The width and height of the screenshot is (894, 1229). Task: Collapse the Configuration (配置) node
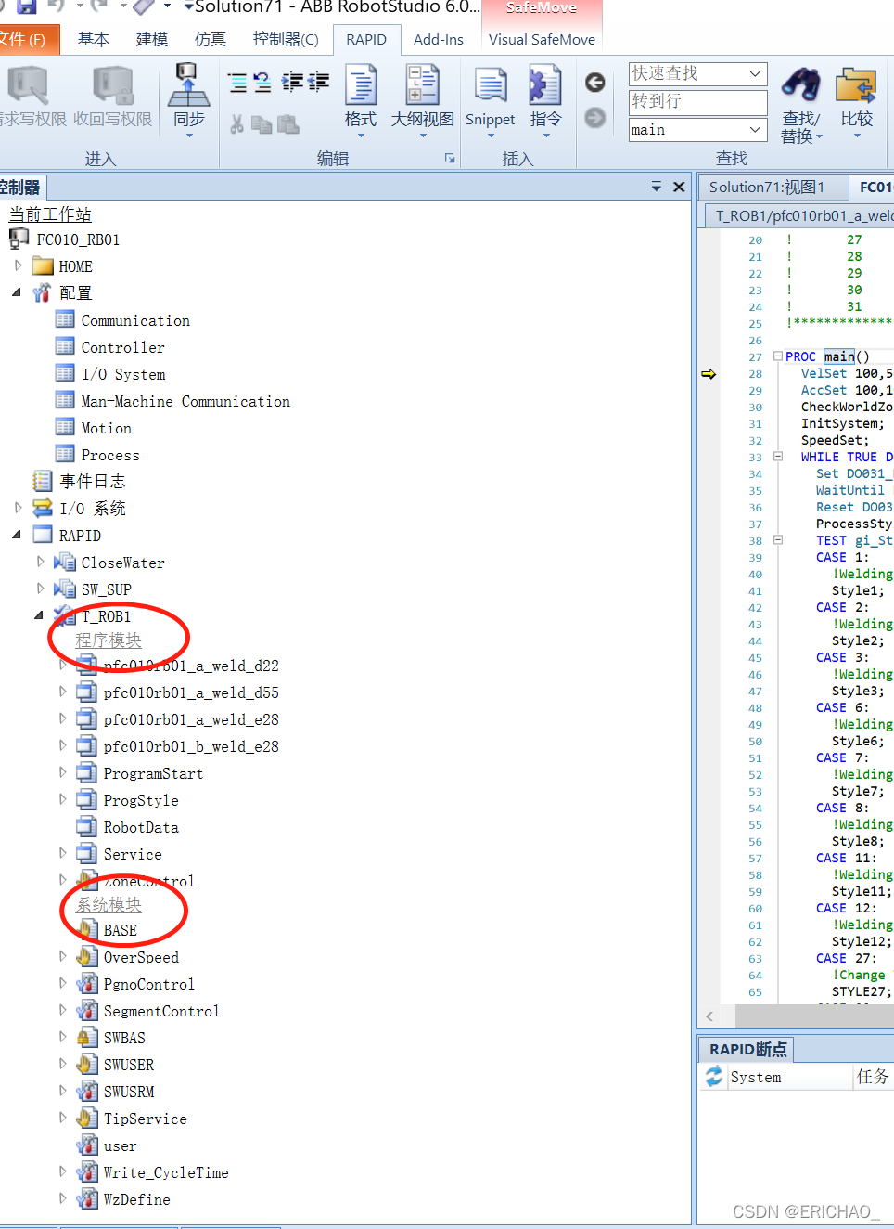17,292
